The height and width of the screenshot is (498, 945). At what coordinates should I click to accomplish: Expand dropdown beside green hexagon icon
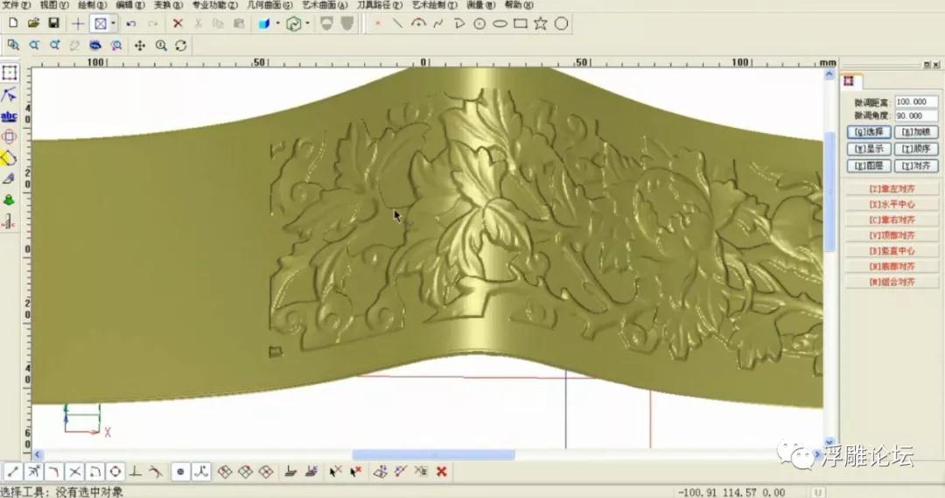pyautogui.click(x=307, y=24)
